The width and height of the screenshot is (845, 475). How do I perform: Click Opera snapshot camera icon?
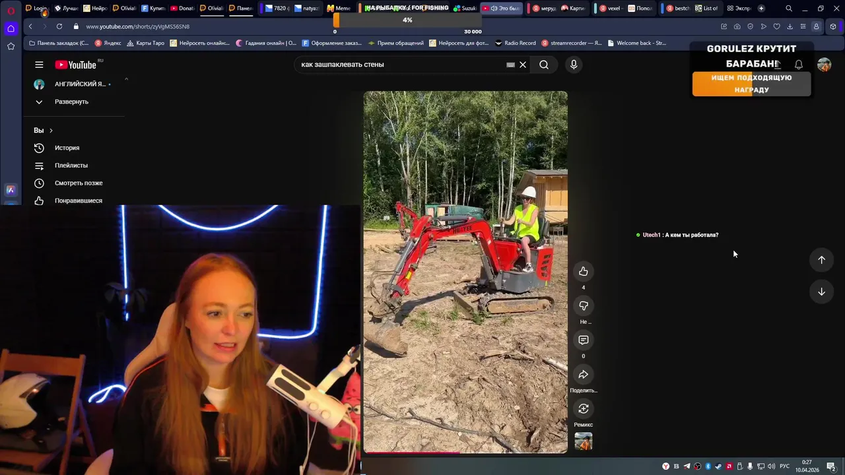737,26
